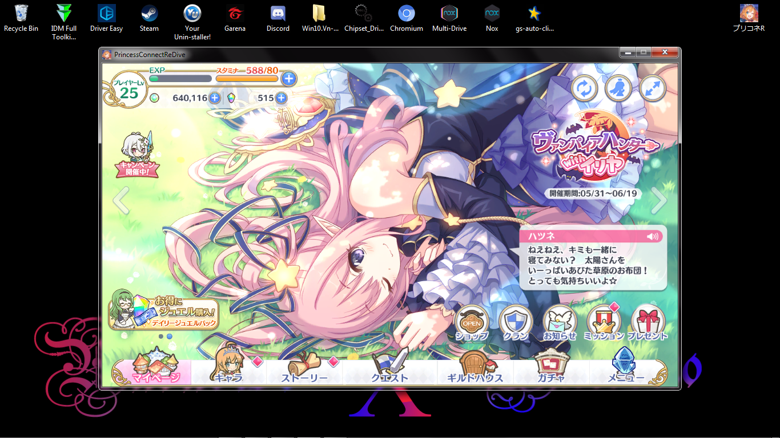780x438 pixels.
Task: Open the プレゼント gift box icon
Action: [x=648, y=323]
